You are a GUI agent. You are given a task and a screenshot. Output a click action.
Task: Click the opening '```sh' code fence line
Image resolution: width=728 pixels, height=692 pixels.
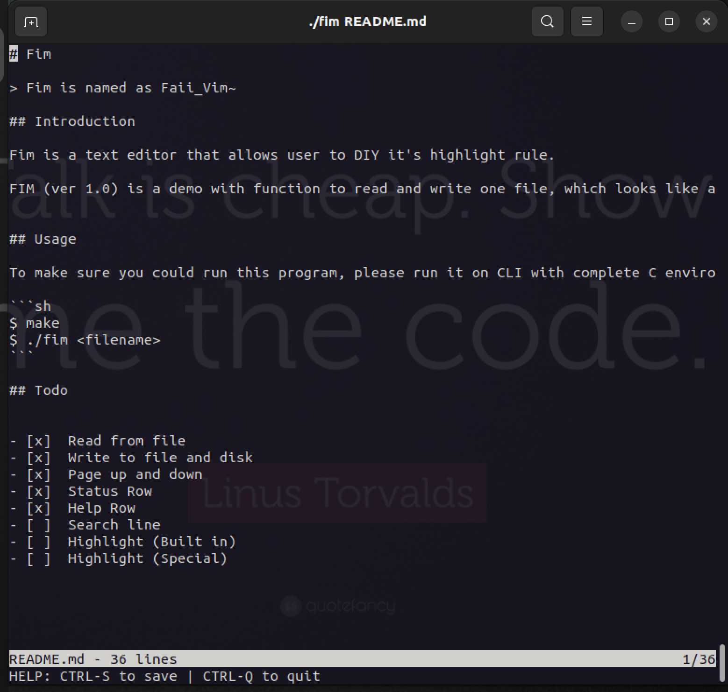point(30,306)
